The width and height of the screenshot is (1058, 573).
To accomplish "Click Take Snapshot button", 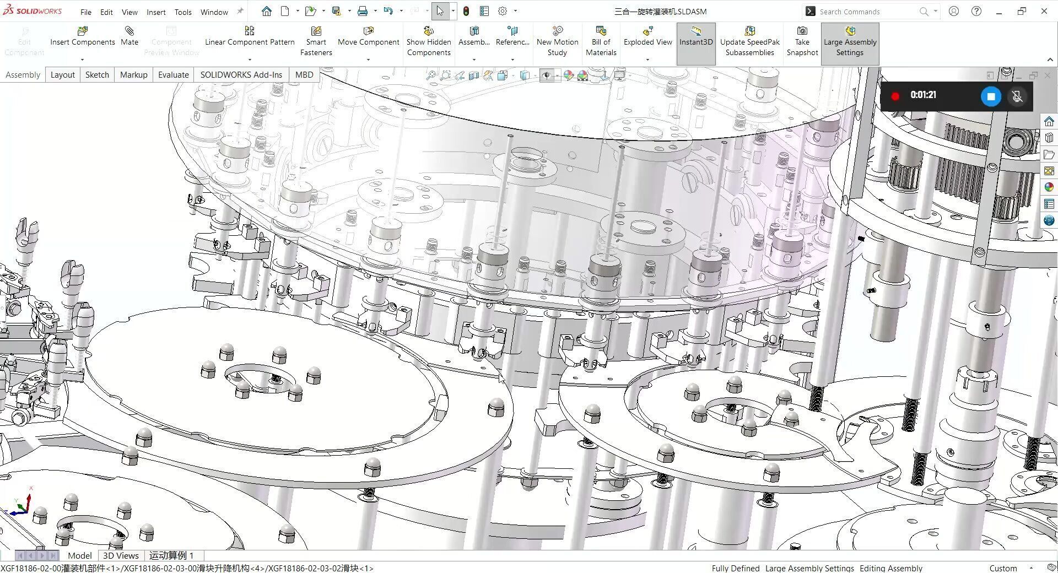I will click(802, 42).
